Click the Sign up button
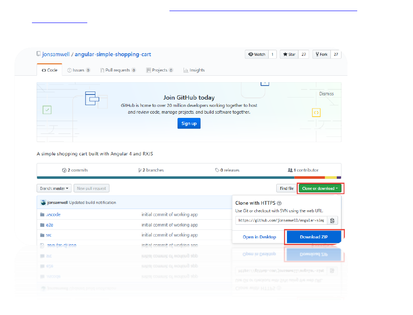This screenshot has height=315, width=413. pyautogui.click(x=189, y=123)
